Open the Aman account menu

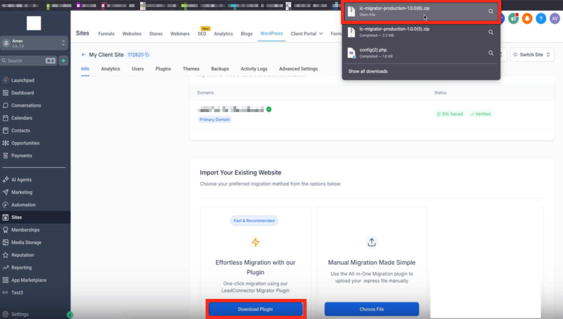coord(34,43)
